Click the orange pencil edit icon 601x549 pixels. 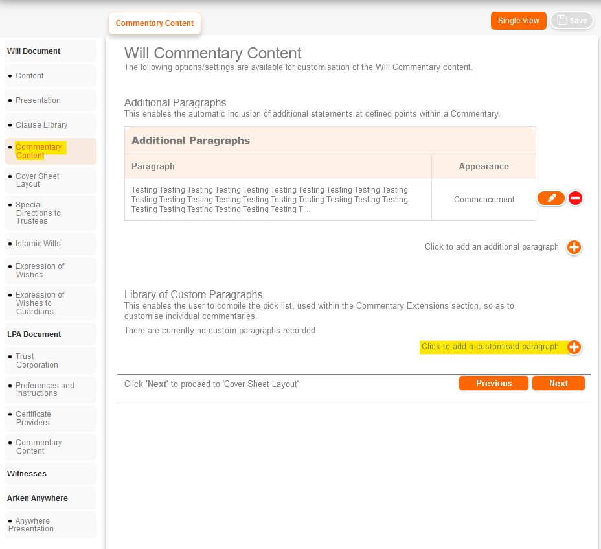pyautogui.click(x=551, y=198)
